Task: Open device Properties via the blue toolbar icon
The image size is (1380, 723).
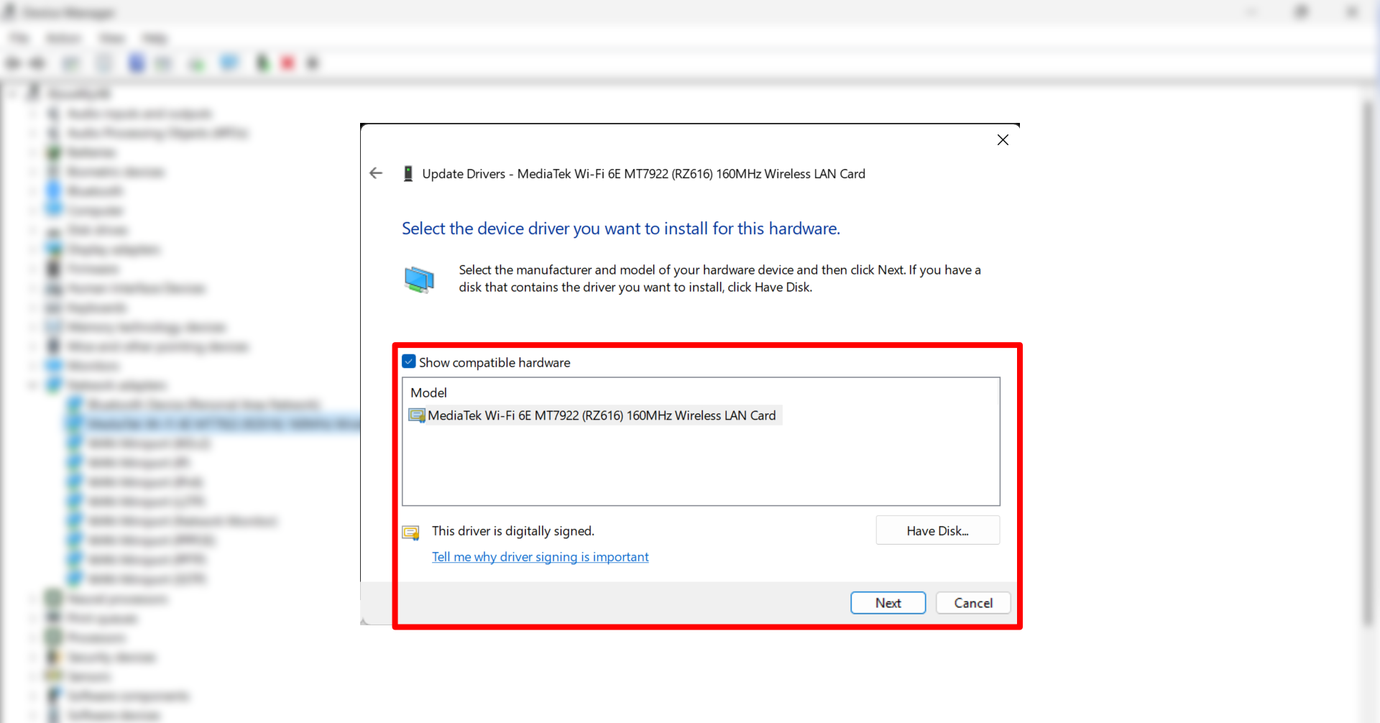Action: point(136,63)
